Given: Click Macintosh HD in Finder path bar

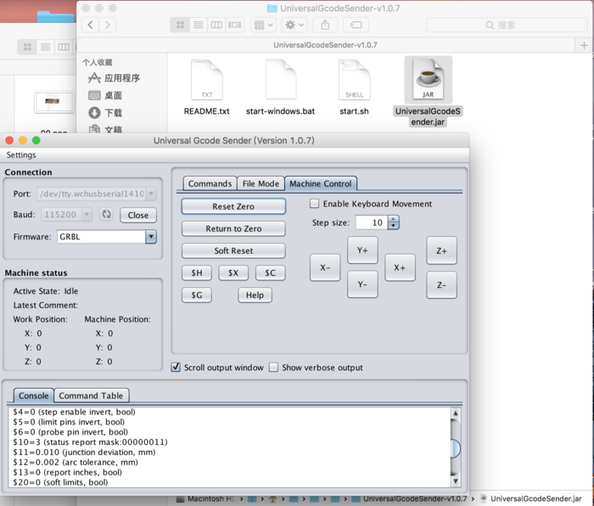Looking at the screenshot, I should click(x=206, y=499).
